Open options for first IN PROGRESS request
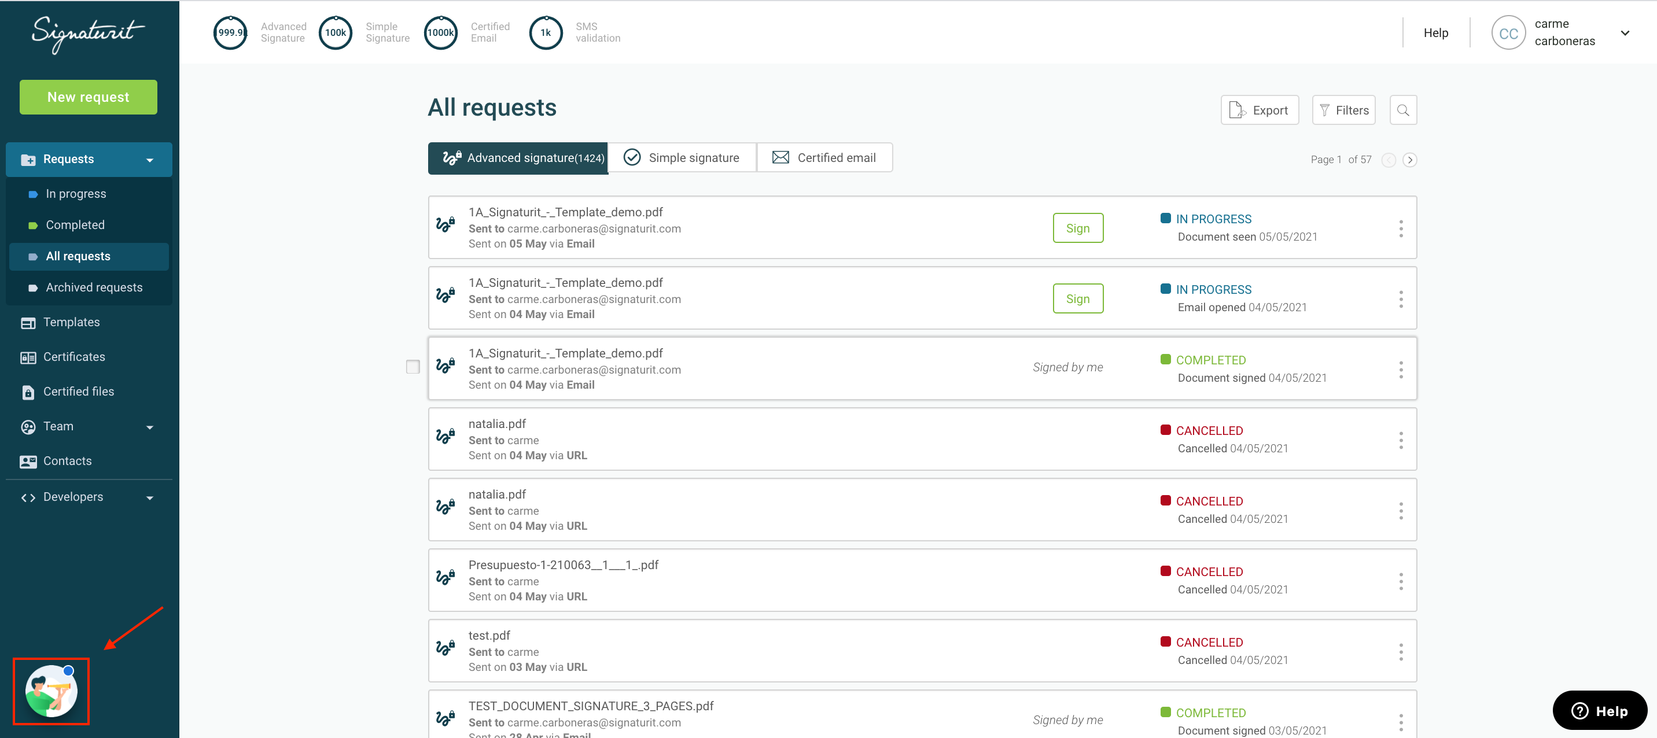1657x738 pixels. coord(1400,228)
